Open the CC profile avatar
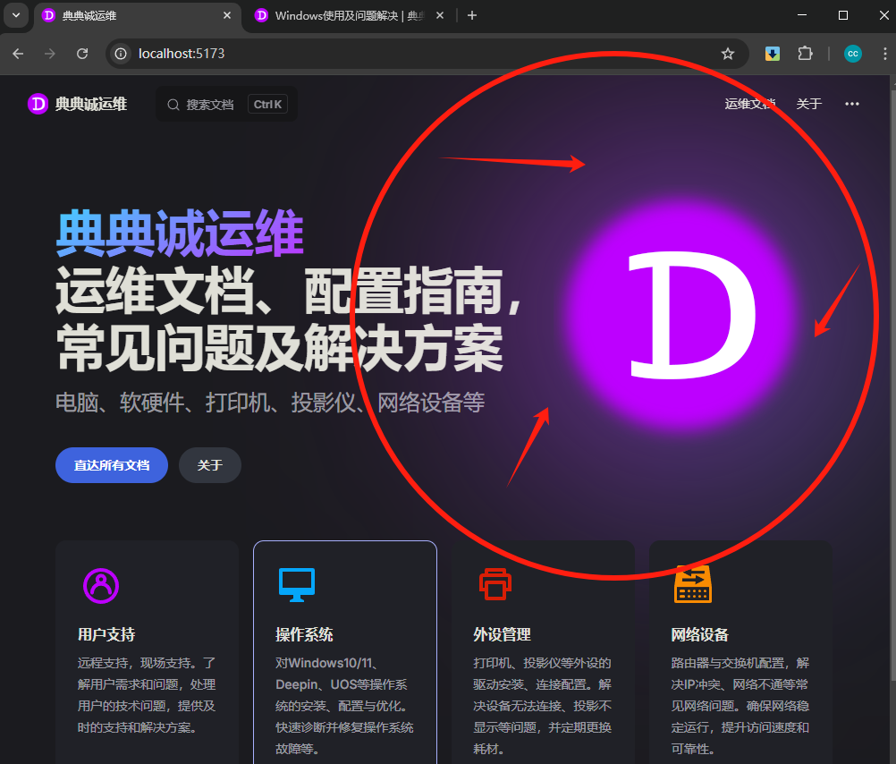Screen dimensions: 896x764 click(852, 54)
